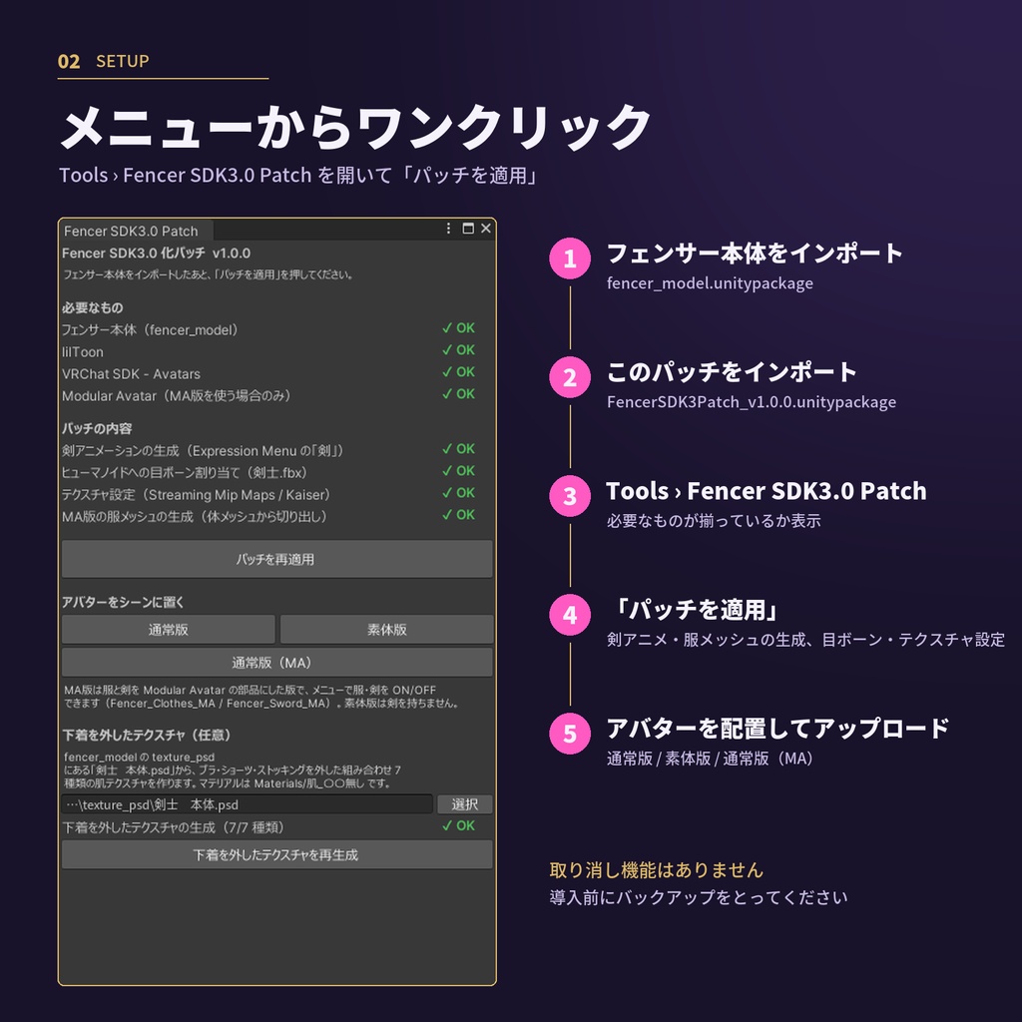The height and width of the screenshot is (1022, 1022).
Task: Place the 素体版 avatar in scene
Action: (386, 630)
